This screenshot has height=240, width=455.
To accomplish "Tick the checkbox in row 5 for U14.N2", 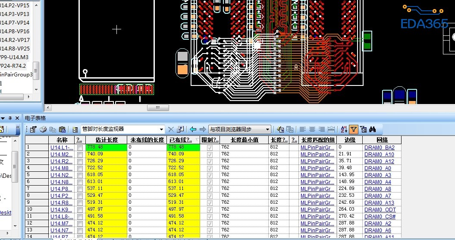I will point(80,175).
